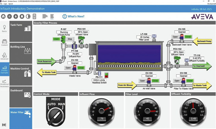This screenshot has height=129, width=216.
Task: Click the pause icon in the toolbar
Action: pyautogui.click(x=10, y=16)
